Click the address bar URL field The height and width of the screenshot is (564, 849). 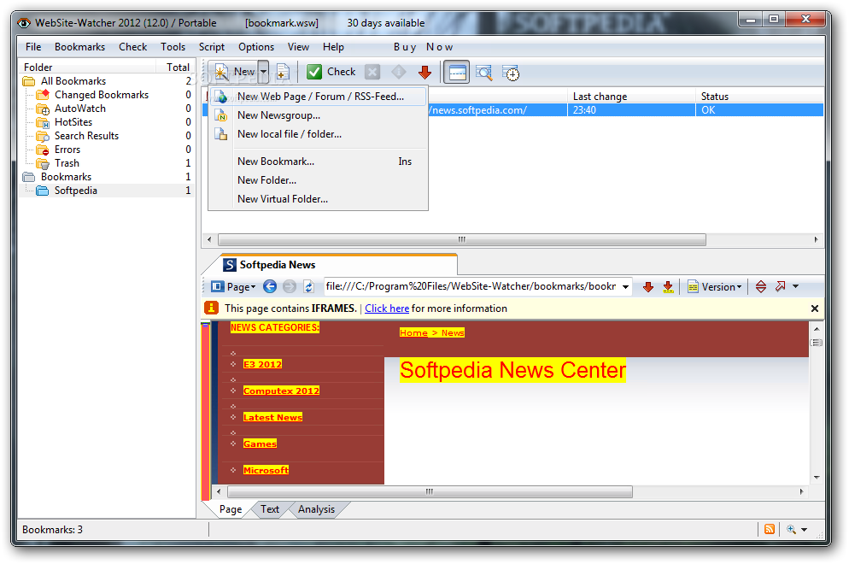coord(471,286)
